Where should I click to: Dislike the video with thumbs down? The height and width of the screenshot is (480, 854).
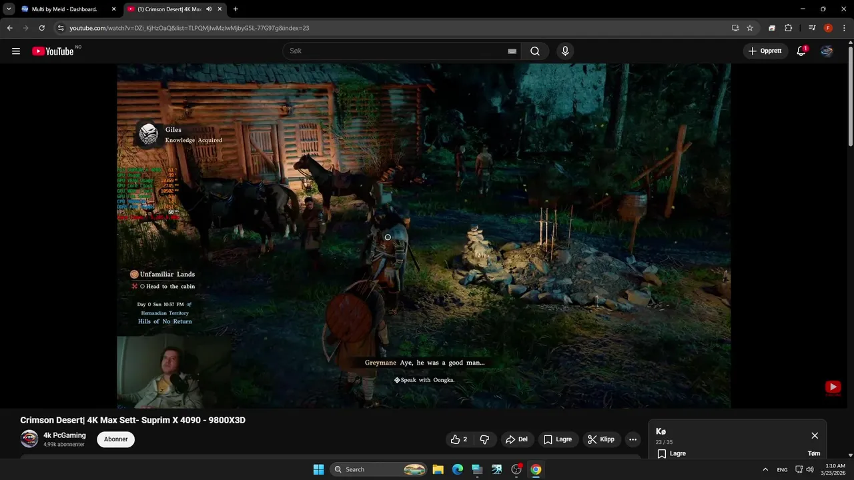click(x=484, y=439)
